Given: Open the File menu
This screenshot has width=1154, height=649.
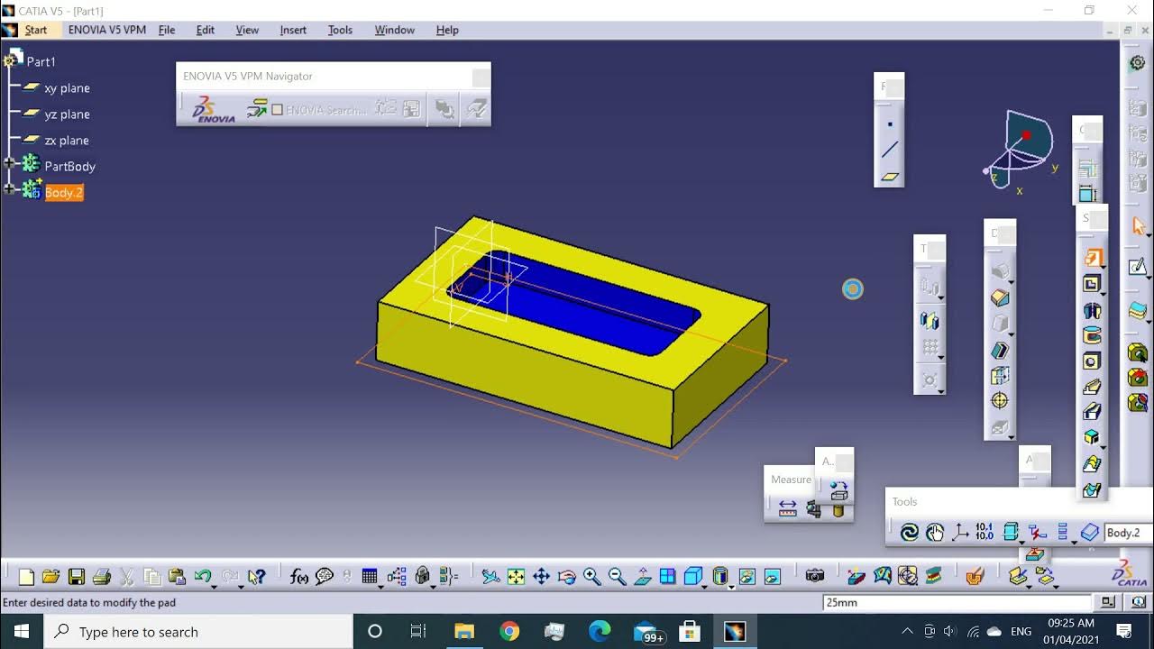Looking at the screenshot, I should tap(167, 30).
